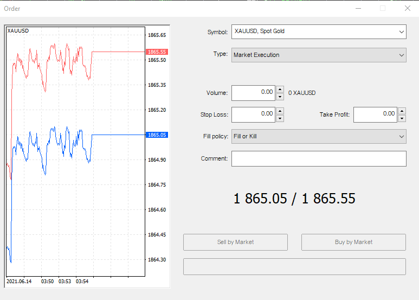Focus the Volume input field
This screenshot has width=419, height=300.
pos(253,93)
